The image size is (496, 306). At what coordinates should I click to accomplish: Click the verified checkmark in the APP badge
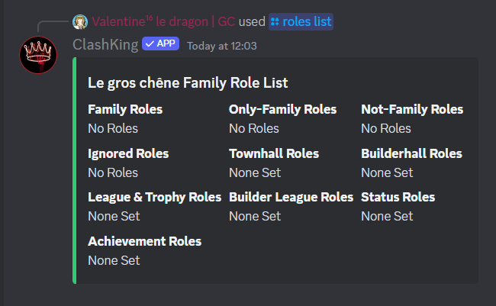(x=149, y=44)
